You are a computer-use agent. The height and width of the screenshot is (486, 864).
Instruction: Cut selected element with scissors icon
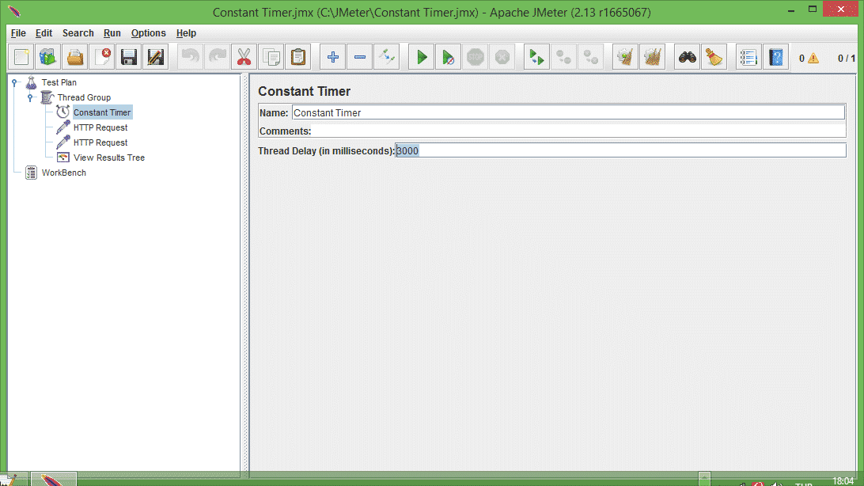tap(244, 56)
